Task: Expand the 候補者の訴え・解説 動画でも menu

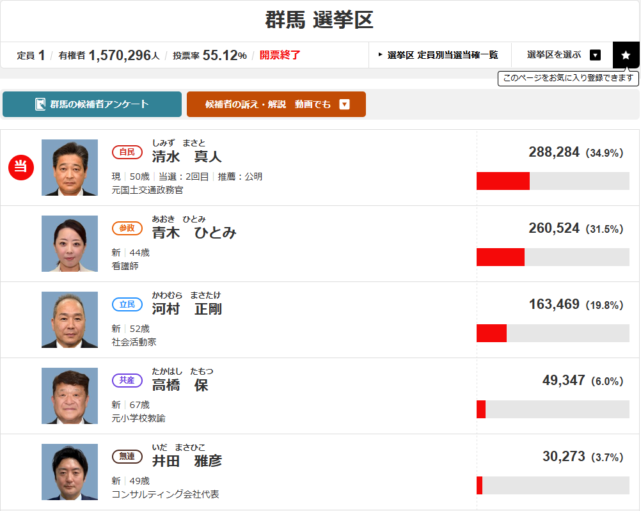Action: click(344, 104)
